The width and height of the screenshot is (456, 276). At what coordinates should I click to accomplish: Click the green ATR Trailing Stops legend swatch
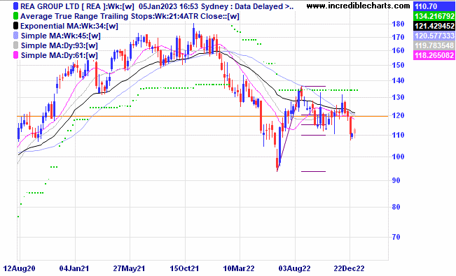[15, 16]
